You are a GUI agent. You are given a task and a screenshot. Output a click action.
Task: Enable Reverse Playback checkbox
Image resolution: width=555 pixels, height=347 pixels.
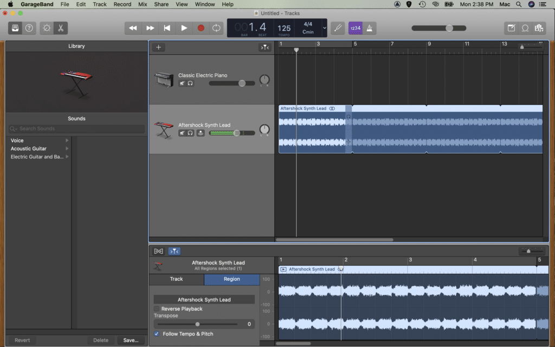(157, 309)
